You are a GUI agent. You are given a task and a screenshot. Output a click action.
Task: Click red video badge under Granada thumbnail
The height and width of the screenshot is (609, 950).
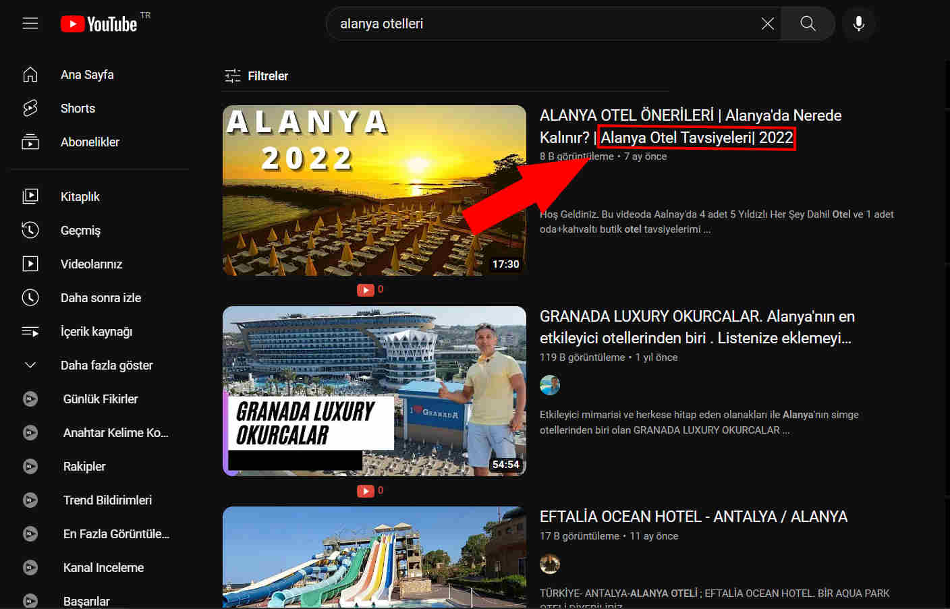[366, 491]
